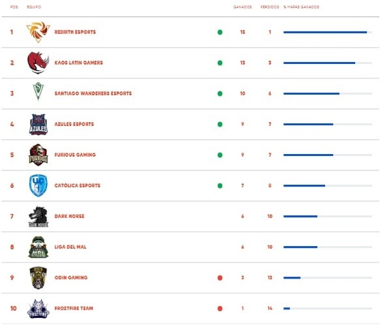Viewport: 391px width, 327px height.
Task: Select the Froztfire Team wolf logo
Action: coord(38,309)
